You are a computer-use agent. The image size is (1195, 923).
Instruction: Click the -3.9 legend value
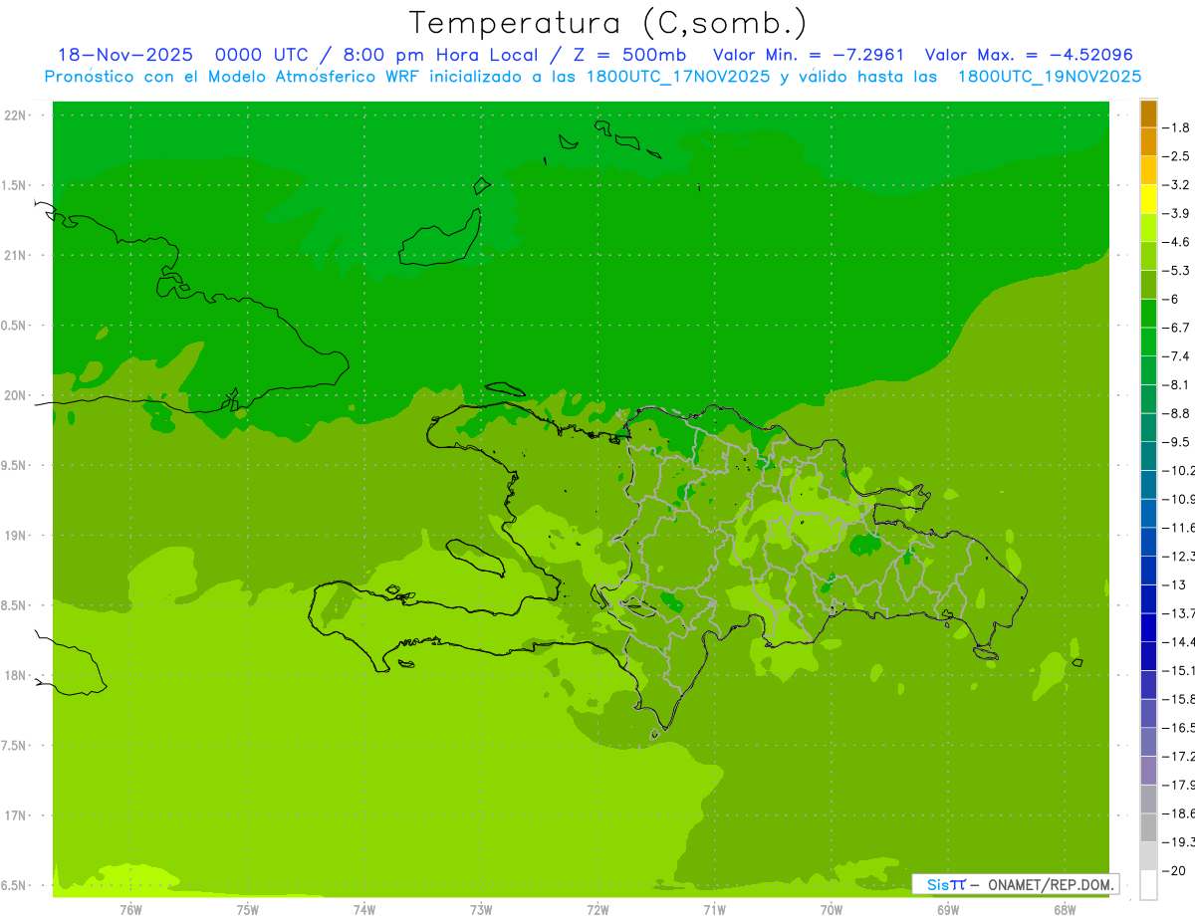click(x=1177, y=213)
